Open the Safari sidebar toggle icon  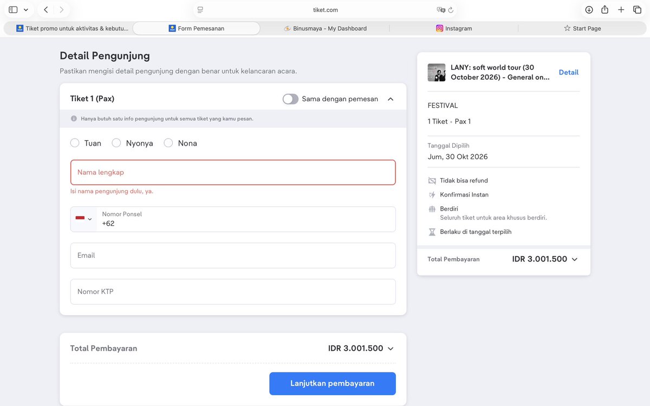coord(13,10)
